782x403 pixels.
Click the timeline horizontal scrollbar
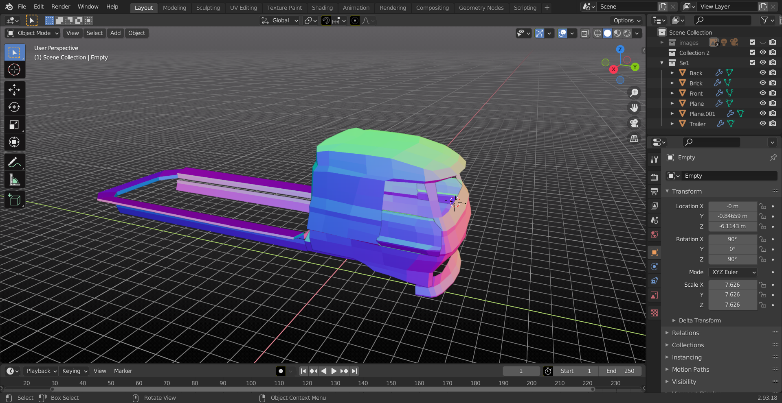(x=322, y=389)
